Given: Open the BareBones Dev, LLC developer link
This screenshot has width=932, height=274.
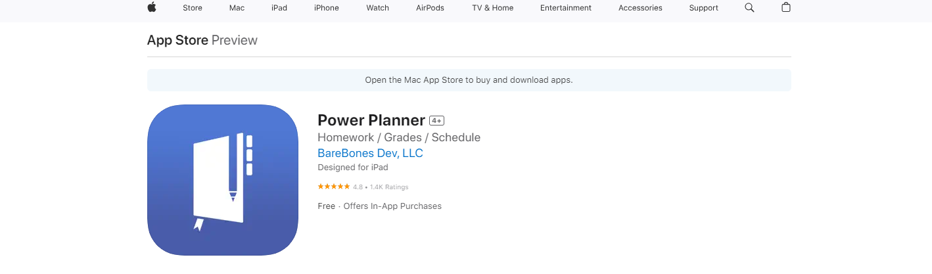Looking at the screenshot, I should click(370, 153).
